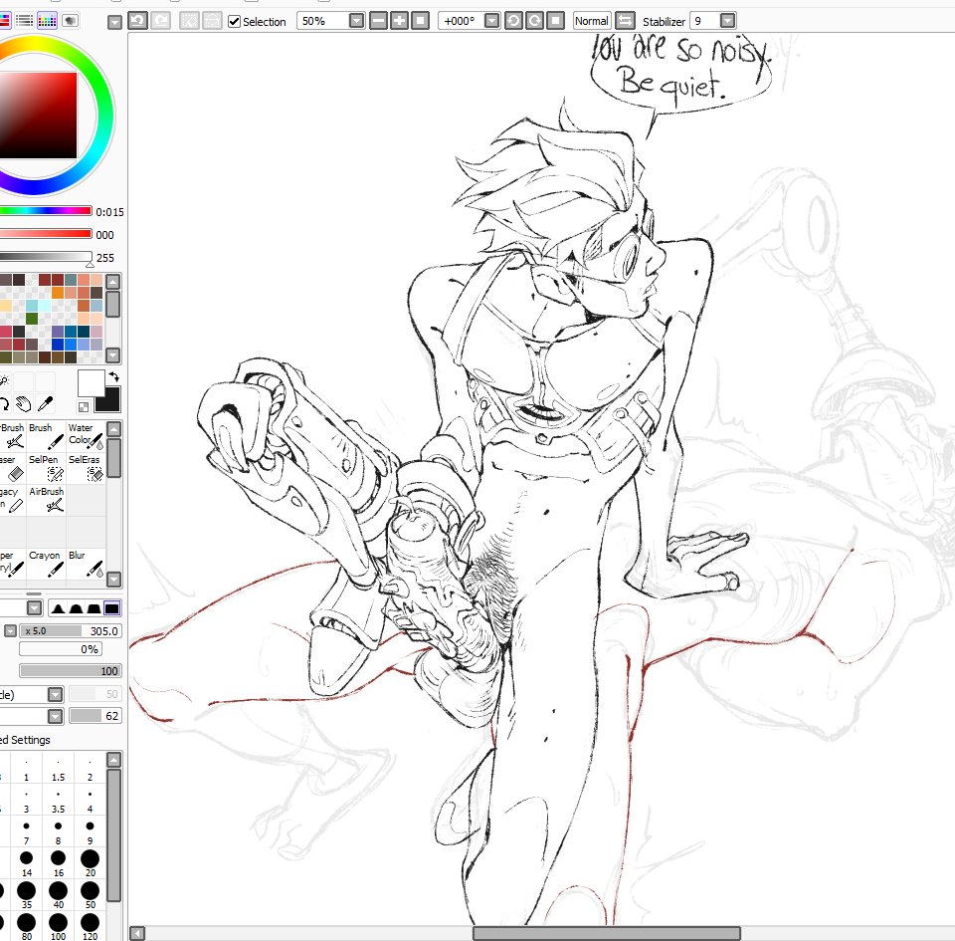Image resolution: width=955 pixels, height=941 pixels.
Task: Zoom in with the plus button
Action: click(x=399, y=21)
